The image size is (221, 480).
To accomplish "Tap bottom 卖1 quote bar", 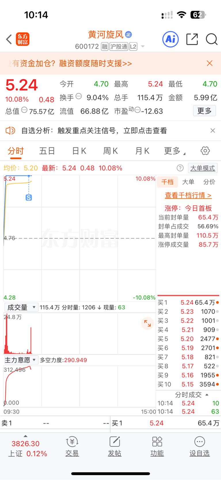I will coord(55,423).
